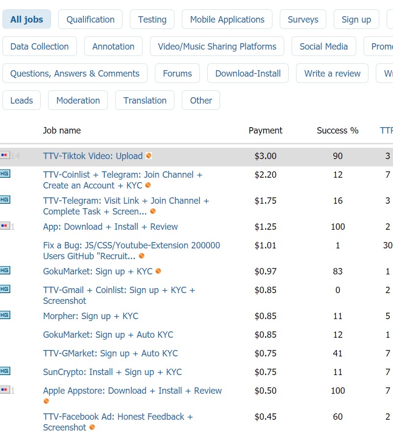Image resolution: width=393 pixels, height=432 pixels.
Task: Sort jobs by Success % column header
Action: [338, 131]
